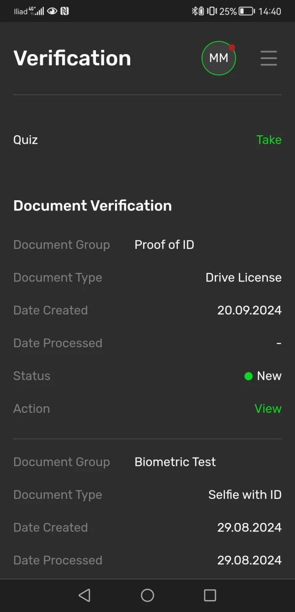Viewport: 295px width, 612px height.
Task: Tap the Selfie with ID document type
Action: (x=245, y=494)
